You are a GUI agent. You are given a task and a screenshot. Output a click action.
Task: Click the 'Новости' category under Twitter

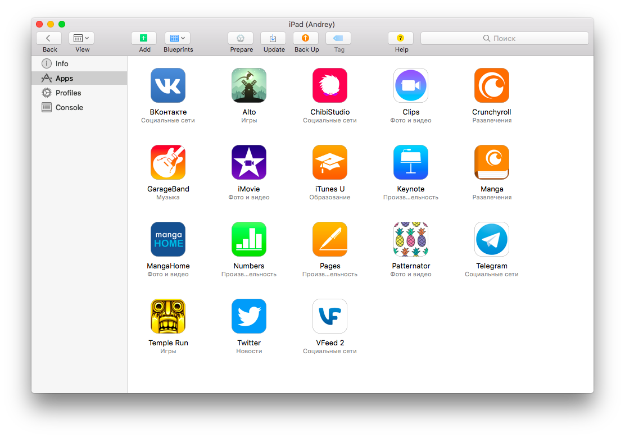pyautogui.click(x=249, y=351)
